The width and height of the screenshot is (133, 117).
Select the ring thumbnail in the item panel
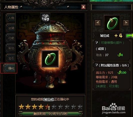pos(112,23)
